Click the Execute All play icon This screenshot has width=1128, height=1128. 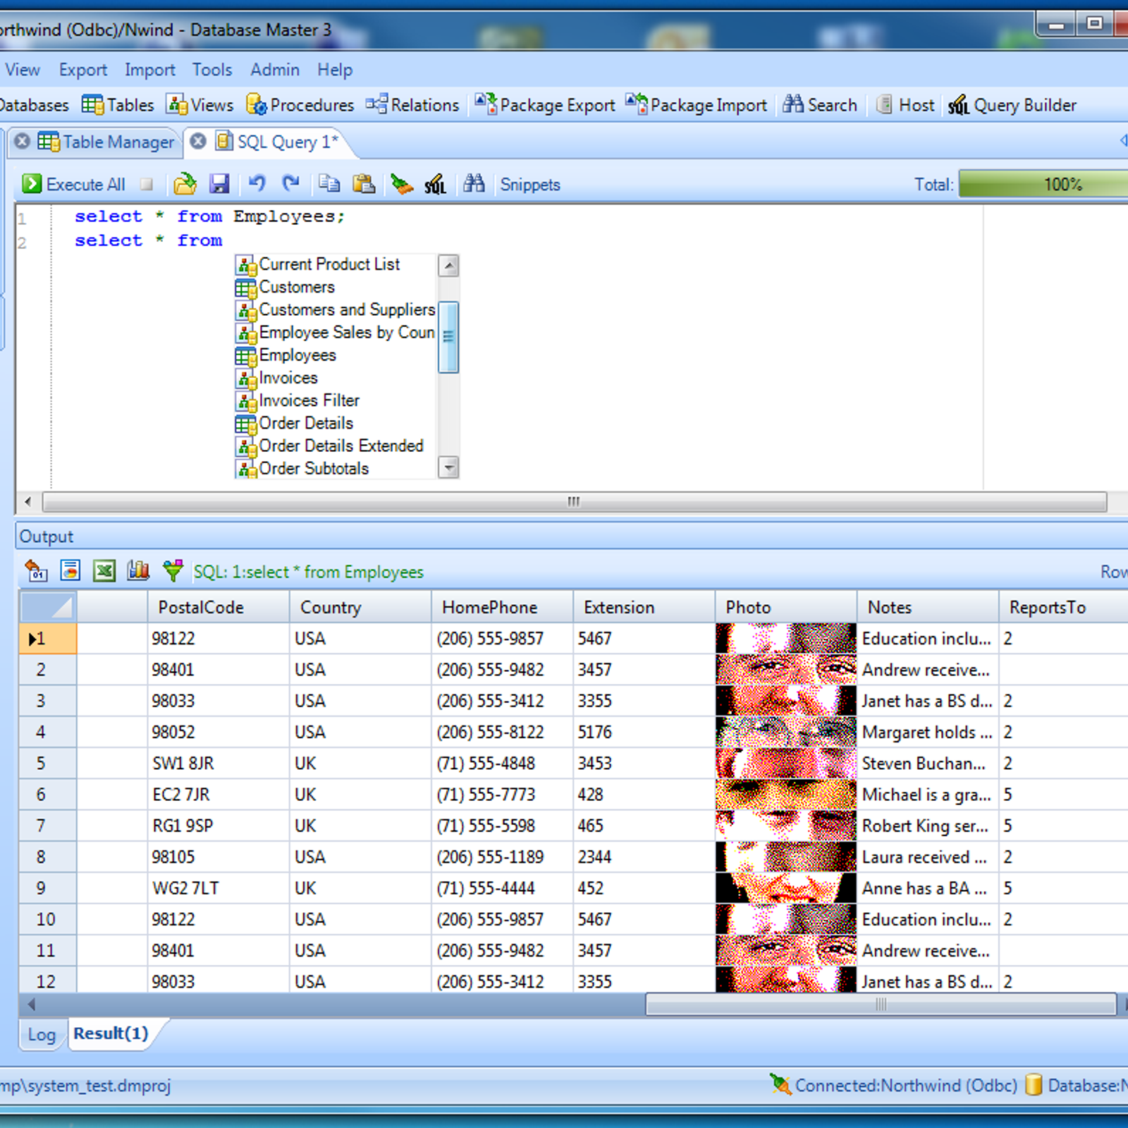tap(32, 184)
